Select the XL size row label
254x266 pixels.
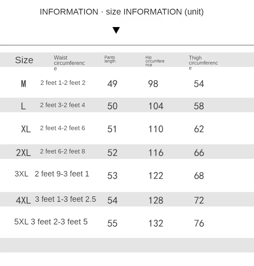point(26,129)
